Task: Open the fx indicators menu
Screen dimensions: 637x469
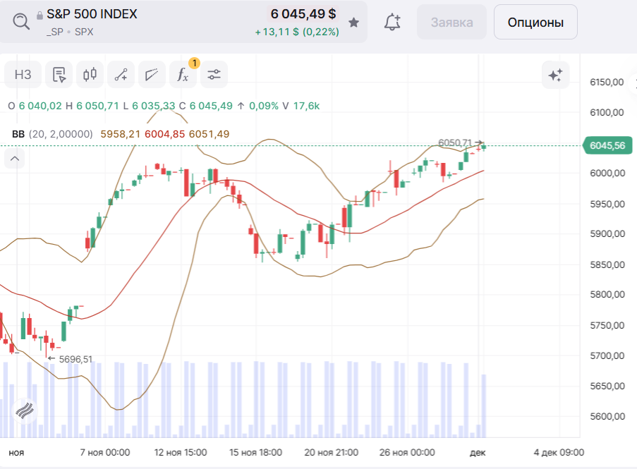Action: [183, 74]
